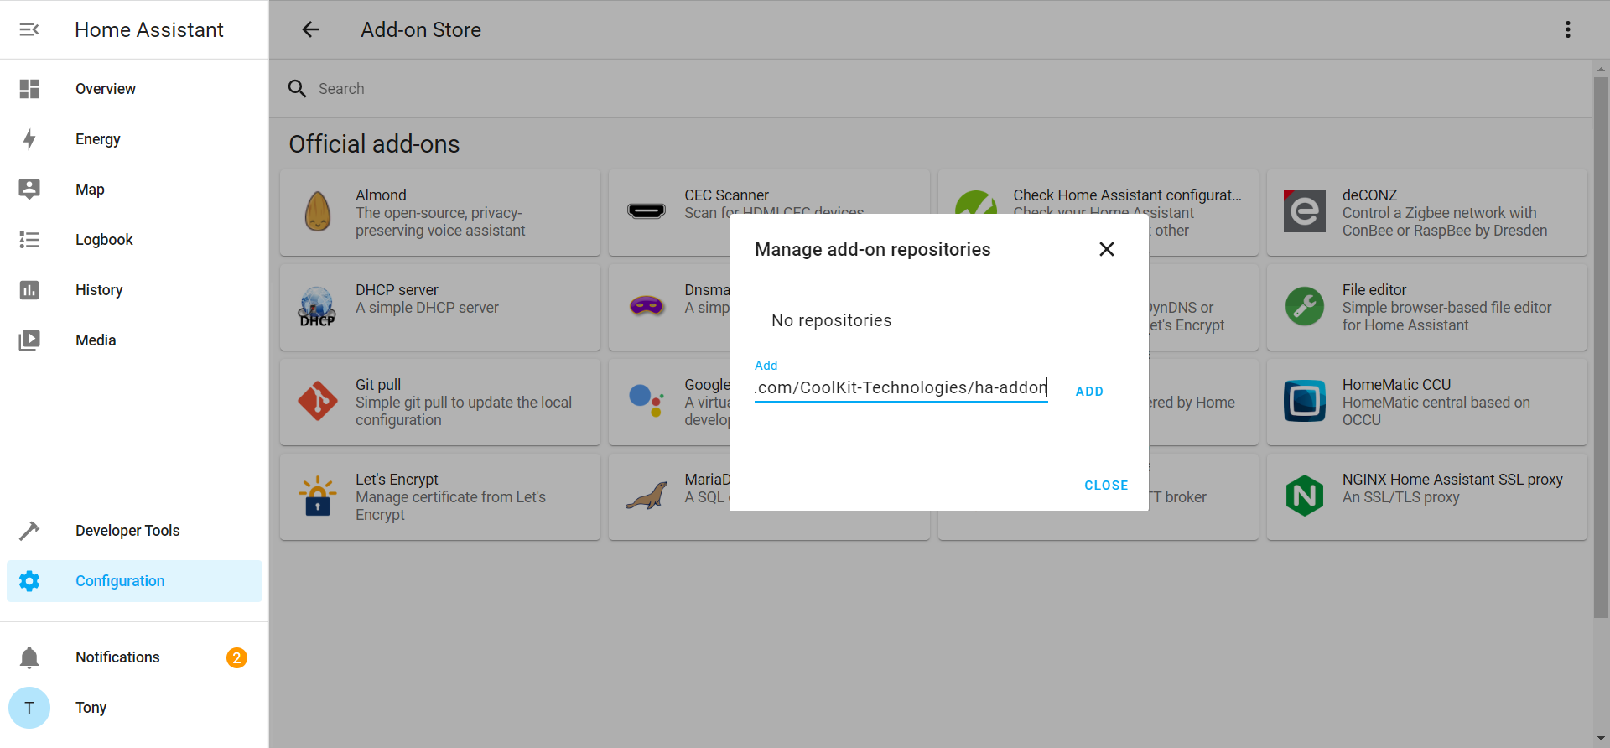The image size is (1610, 748).
Task: Click the Dnsmasq mask icon
Action: [647, 306]
